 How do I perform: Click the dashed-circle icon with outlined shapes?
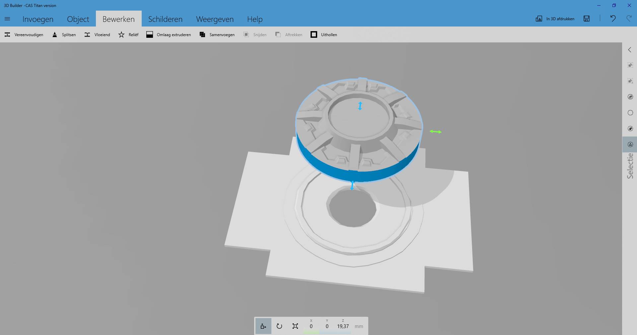tap(630, 97)
